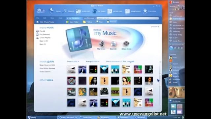Screen dimensions: 211x119
Task: Click the Burn CD disc icon in banner
Action: tap(113, 44)
